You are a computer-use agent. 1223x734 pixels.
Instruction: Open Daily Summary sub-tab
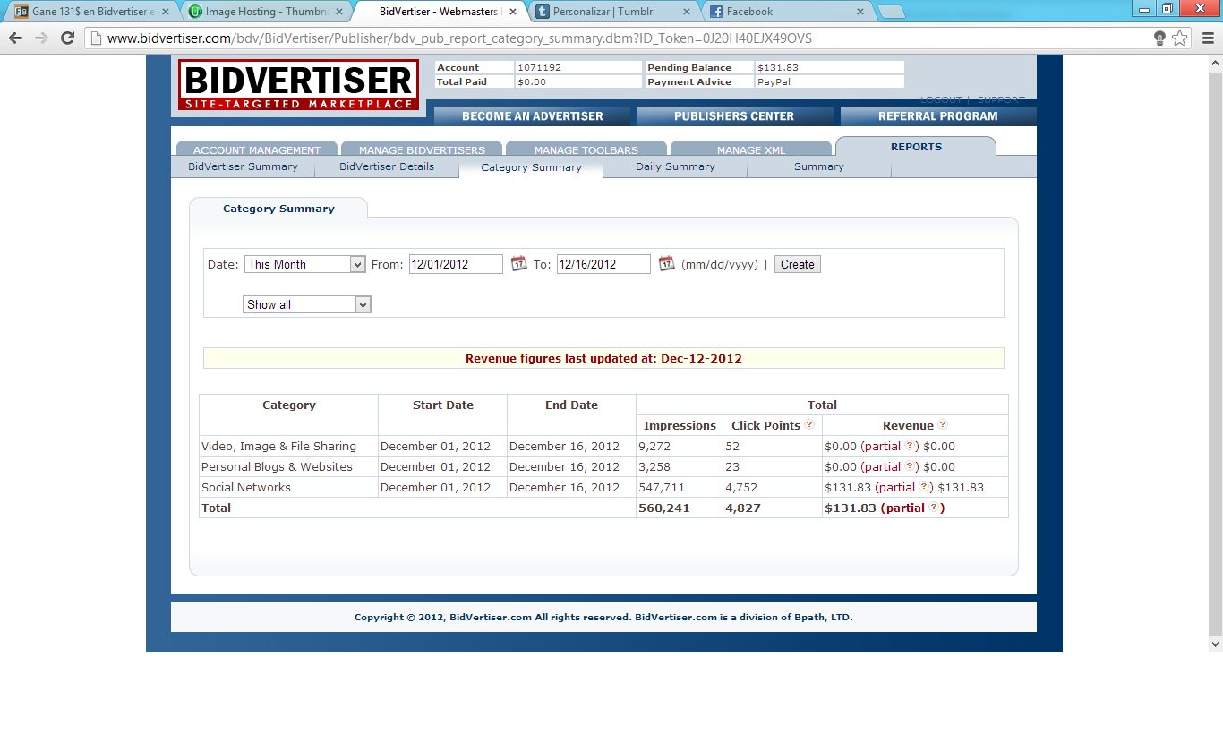(675, 166)
